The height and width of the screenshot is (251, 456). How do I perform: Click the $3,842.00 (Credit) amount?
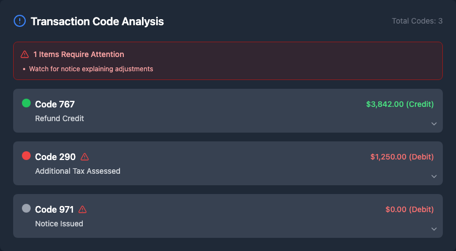tap(400, 104)
